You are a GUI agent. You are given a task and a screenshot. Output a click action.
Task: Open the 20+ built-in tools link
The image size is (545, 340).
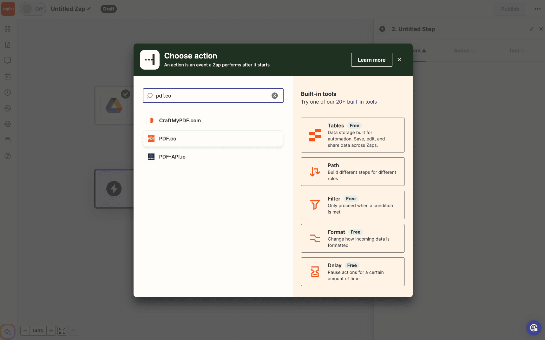pyautogui.click(x=356, y=102)
